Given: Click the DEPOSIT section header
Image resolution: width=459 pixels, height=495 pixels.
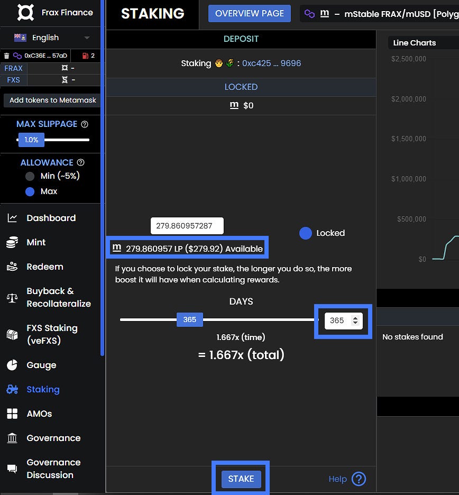Looking at the screenshot, I should (241, 39).
